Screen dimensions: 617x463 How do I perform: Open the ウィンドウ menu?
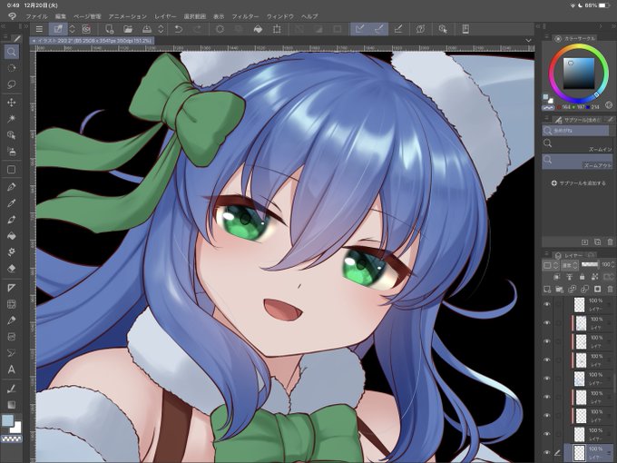point(280,16)
